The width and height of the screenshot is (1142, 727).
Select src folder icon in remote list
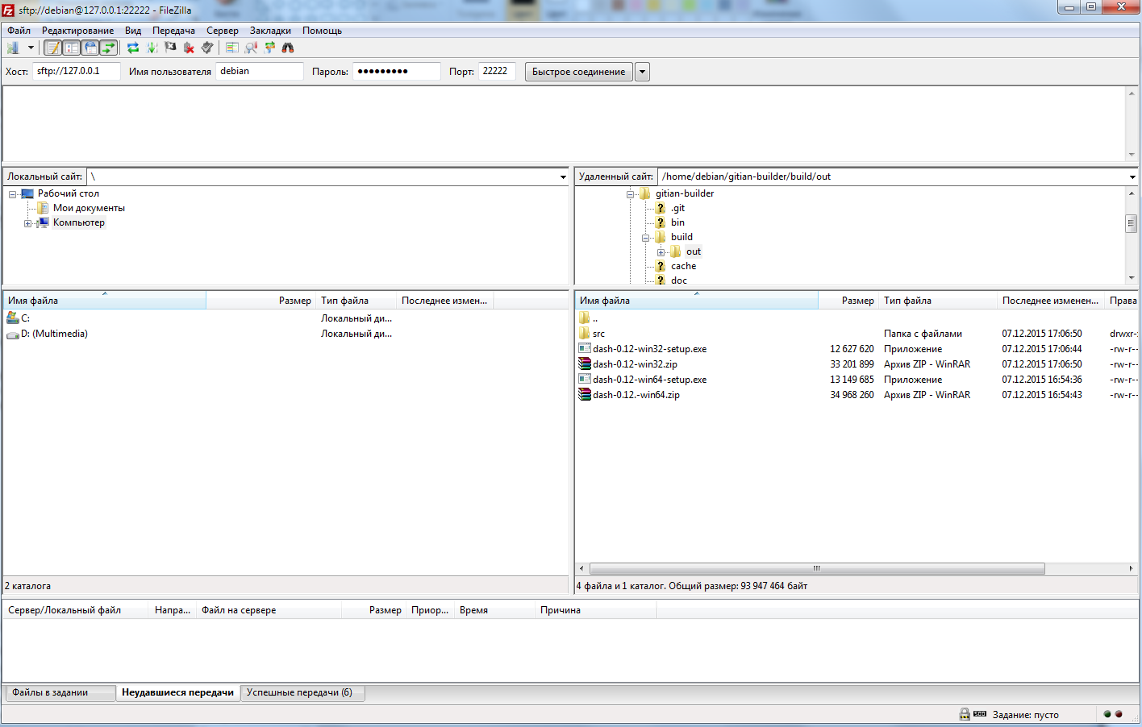(585, 333)
